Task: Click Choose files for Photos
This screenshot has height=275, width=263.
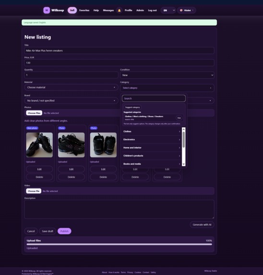Action: pos(34,113)
